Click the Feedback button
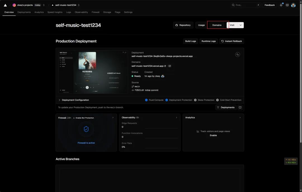Screen dimensions: 302x192 point(270,5)
